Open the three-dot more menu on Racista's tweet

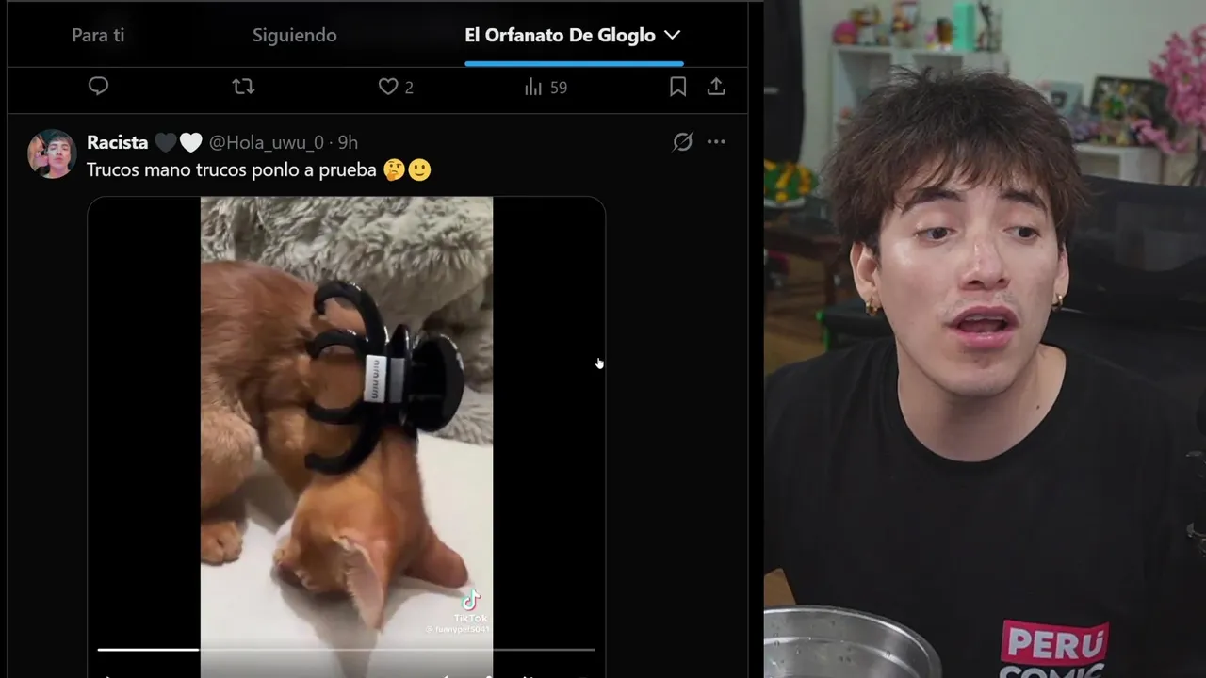tap(716, 142)
